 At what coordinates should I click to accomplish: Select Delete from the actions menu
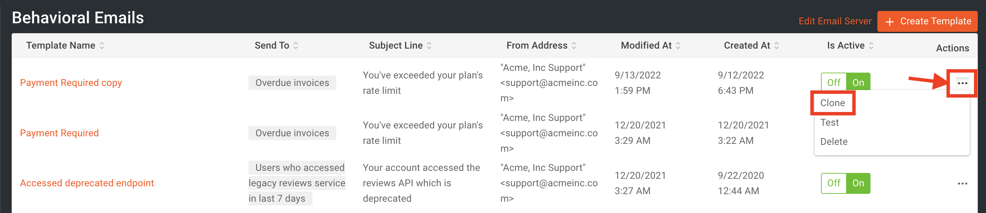click(x=834, y=141)
